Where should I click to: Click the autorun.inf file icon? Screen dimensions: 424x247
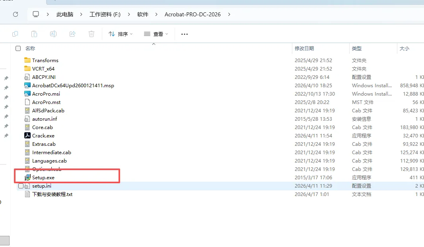[27, 119]
